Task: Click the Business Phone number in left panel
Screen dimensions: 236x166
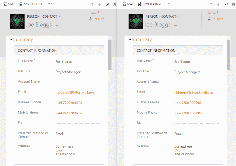Action: pyautogui.click(x=69, y=103)
